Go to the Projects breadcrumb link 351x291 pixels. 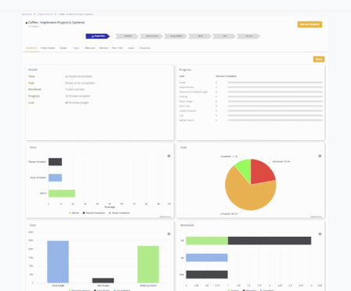[45, 14]
